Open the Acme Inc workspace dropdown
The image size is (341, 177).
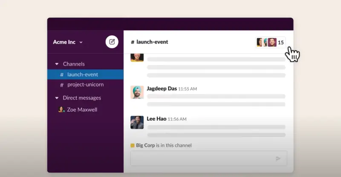pyautogui.click(x=68, y=42)
